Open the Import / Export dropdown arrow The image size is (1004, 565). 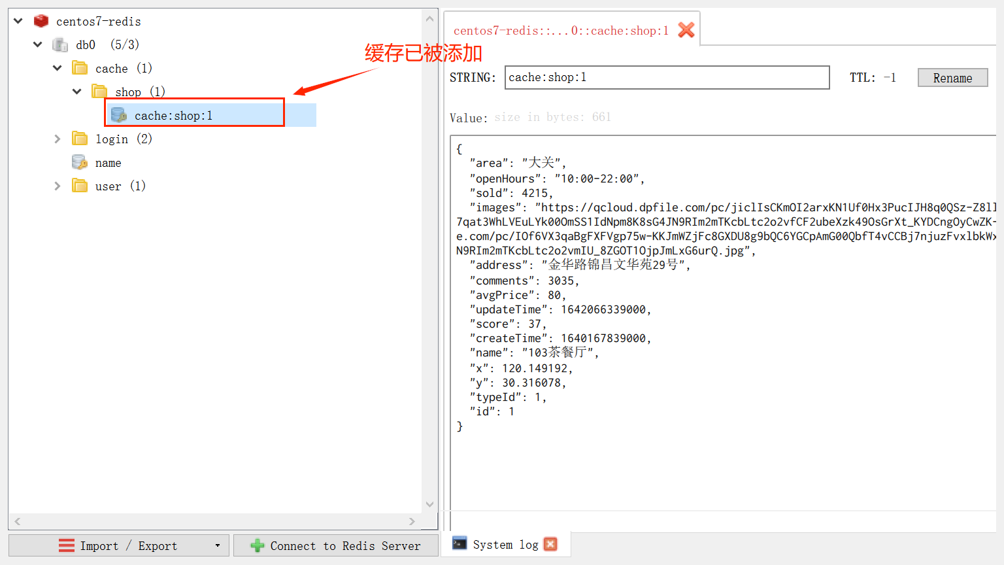click(x=218, y=545)
